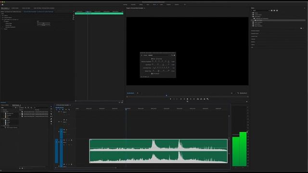Open Comparison View in Program monitor
The image size is (308, 173).
pyautogui.click(x=207, y=99)
